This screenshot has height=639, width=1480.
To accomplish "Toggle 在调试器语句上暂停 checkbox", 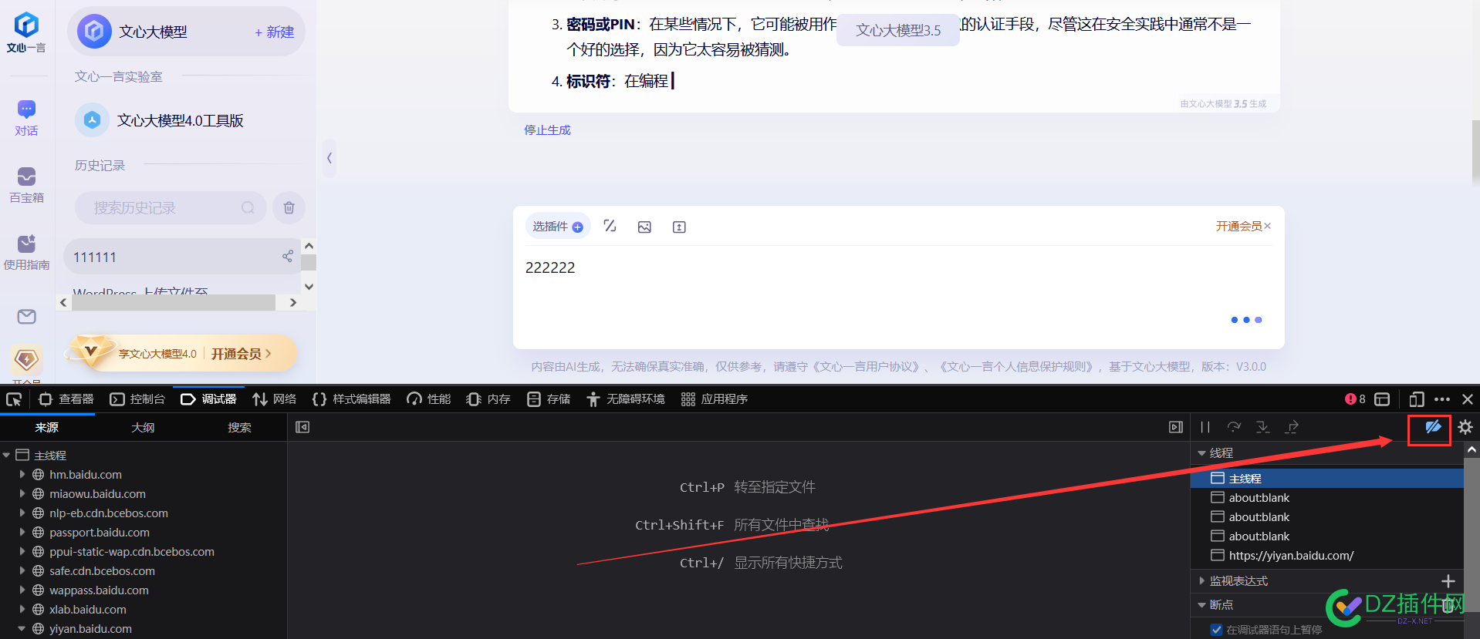I will (x=1217, y=630).
